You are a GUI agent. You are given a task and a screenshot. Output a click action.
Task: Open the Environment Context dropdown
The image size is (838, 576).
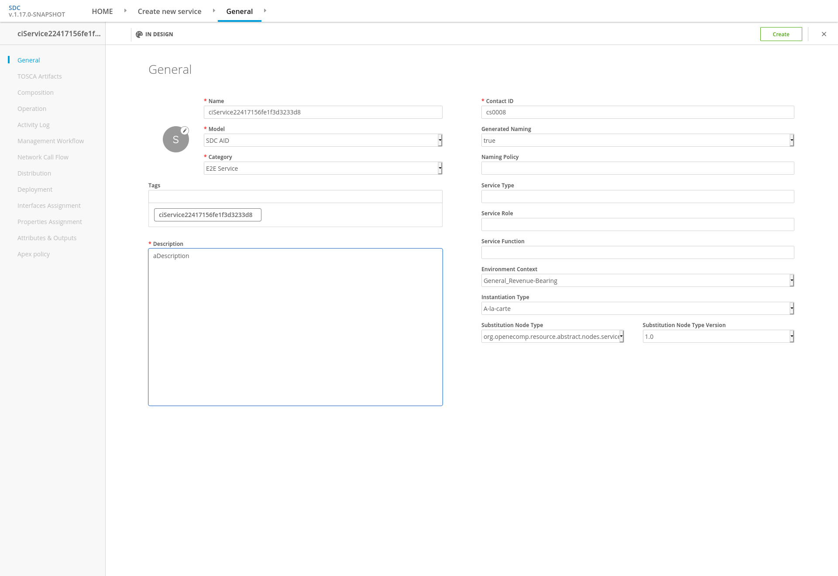coord(638,280)
